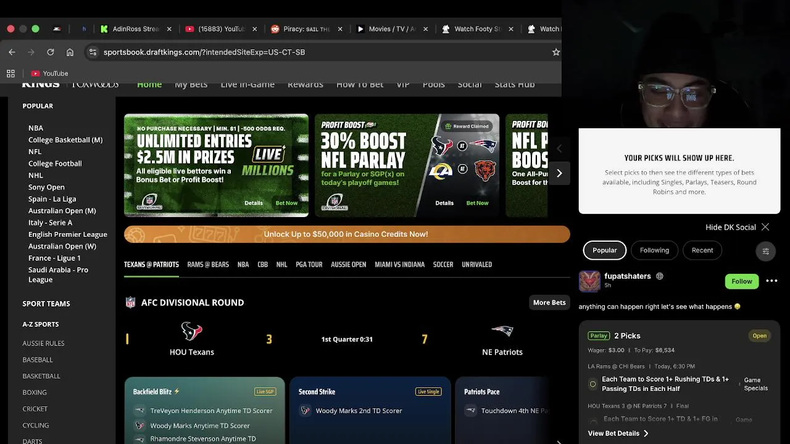This screenshot has height=444, width=790.
Task: Go back with browser back arrow
Action: [x=12, y=52]
